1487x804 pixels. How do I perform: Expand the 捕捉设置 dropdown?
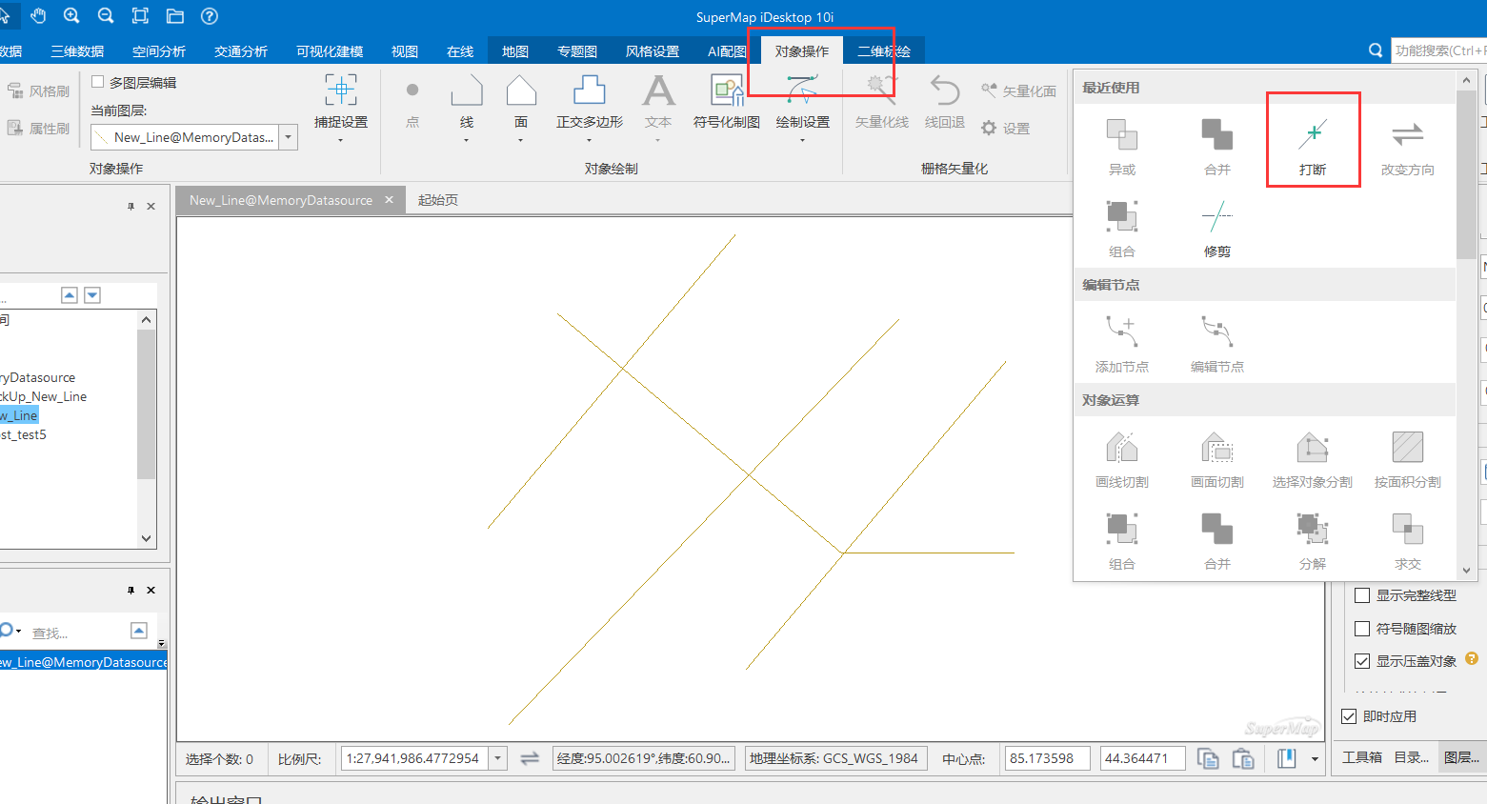point(341,141)
